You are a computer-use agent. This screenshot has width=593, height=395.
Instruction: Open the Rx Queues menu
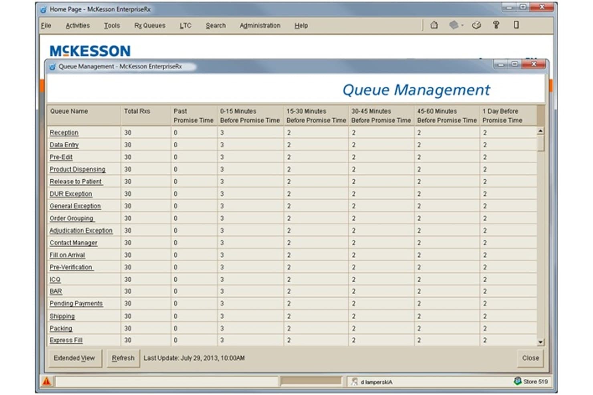149,26
